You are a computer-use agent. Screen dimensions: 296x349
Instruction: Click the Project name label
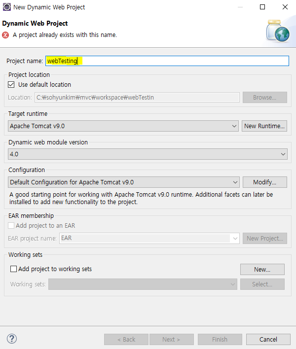pos(25,61)
